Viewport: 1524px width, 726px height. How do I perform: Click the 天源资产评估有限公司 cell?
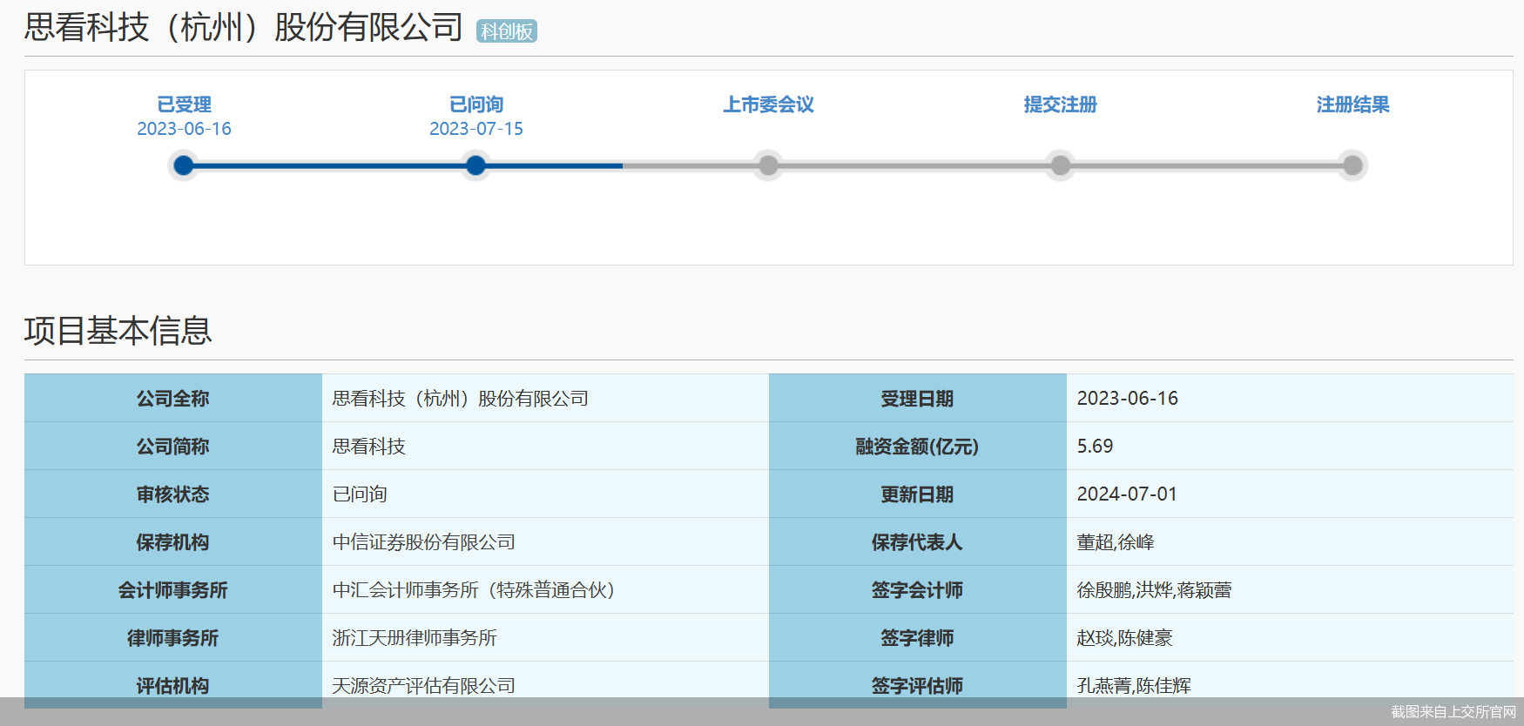[545, 685]
